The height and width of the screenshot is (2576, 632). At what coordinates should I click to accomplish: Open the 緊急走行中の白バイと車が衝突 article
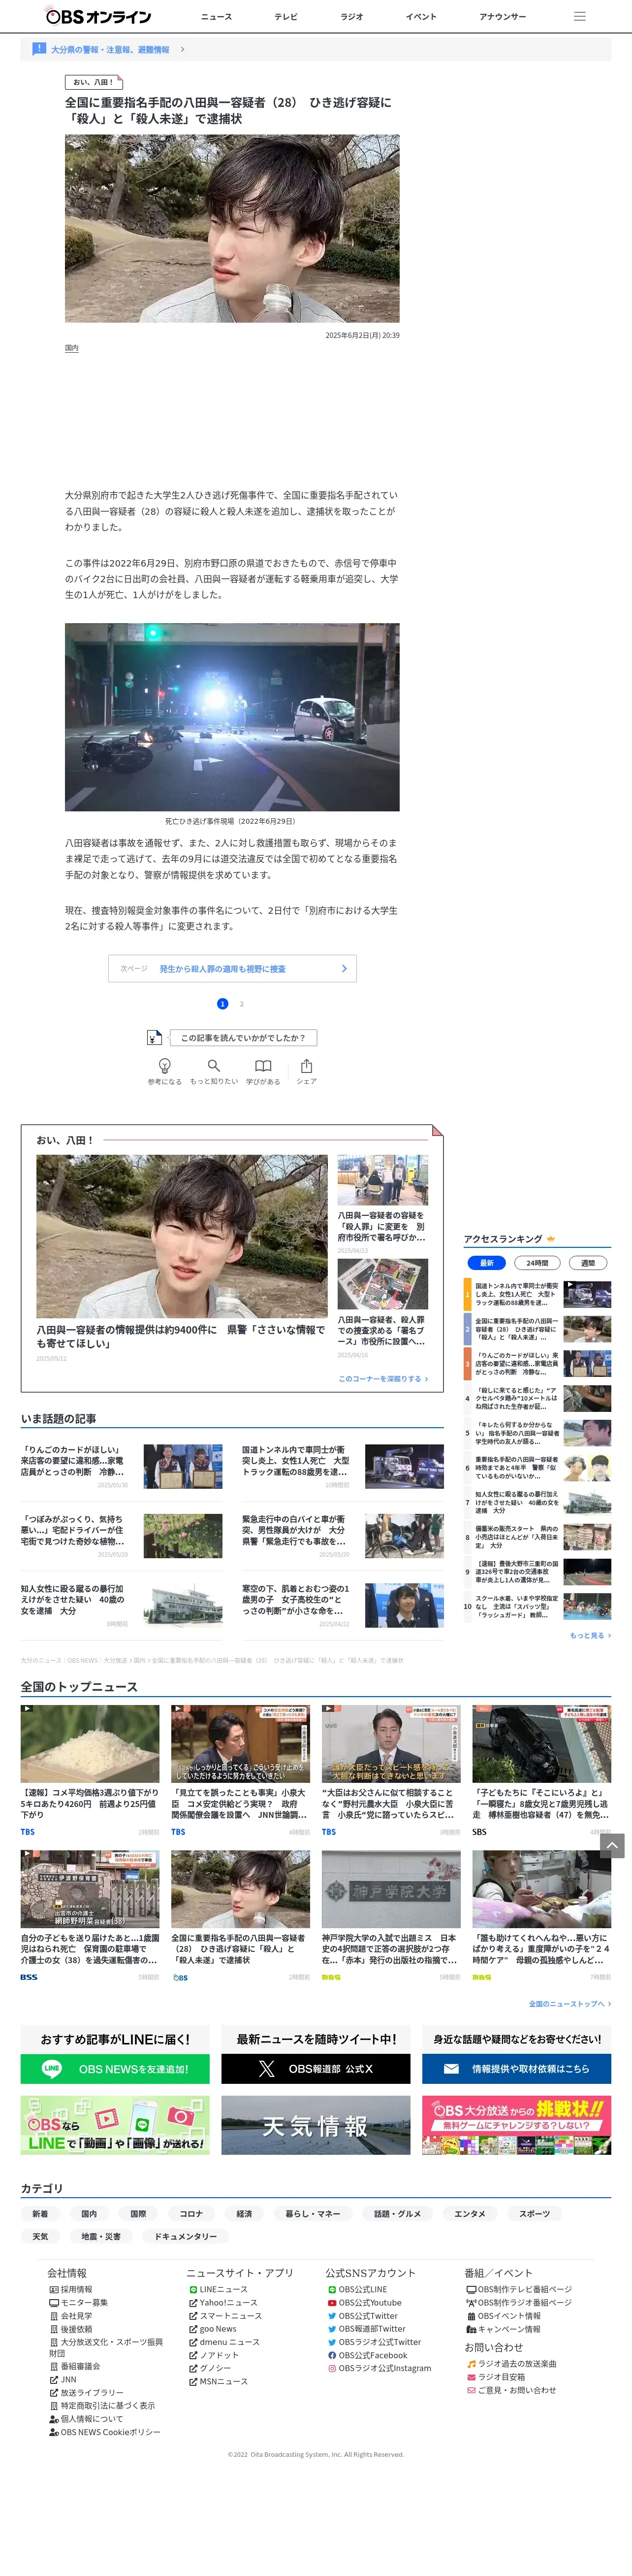(x=343, y=1536)
